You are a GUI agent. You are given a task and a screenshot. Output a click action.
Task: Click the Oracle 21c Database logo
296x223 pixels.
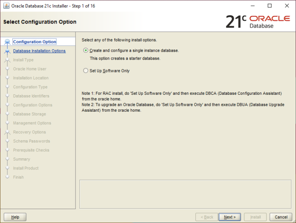(x=257, y=22)
